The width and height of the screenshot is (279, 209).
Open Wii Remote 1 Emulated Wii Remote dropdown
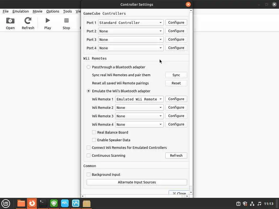(139, 99)
